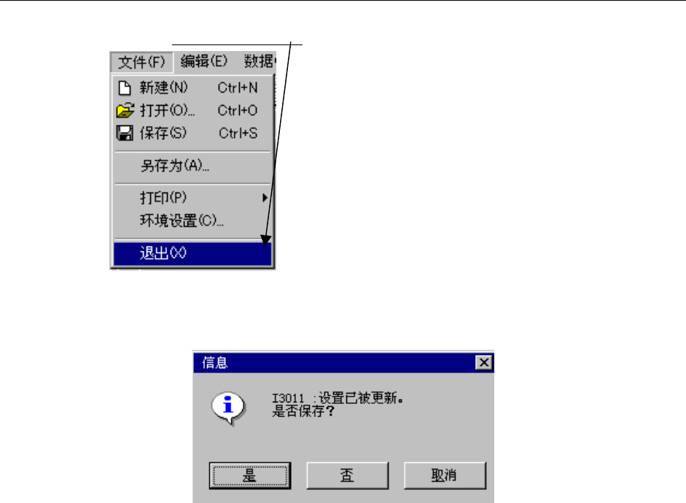Expand the 打印(P) submenu arrow
Viewport: 686px width, 503px height.
point(265,198)
